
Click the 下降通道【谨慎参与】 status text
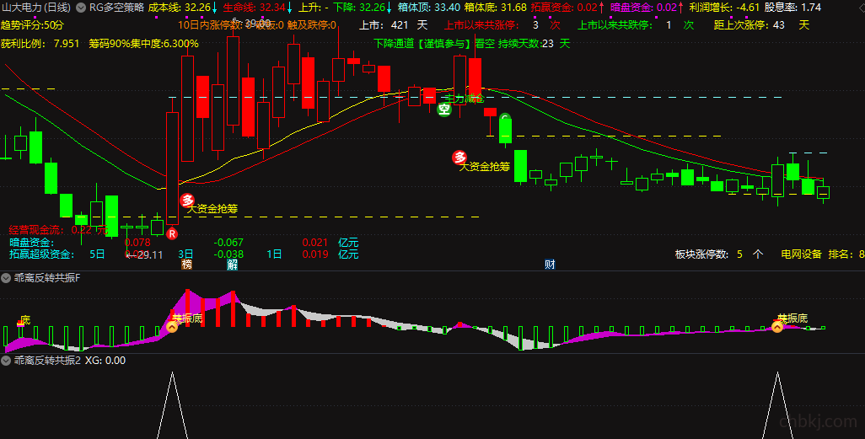point(423,44)
